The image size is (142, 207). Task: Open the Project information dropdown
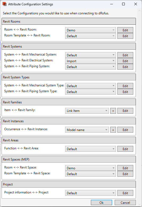(91, 193)
